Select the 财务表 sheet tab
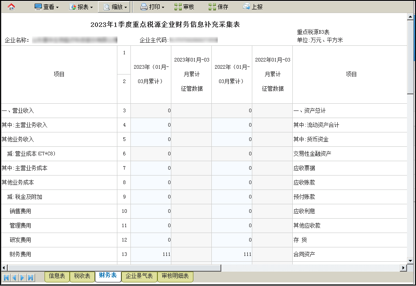The height and width of the screenshot is (286, 416). (x=108, y=276)
